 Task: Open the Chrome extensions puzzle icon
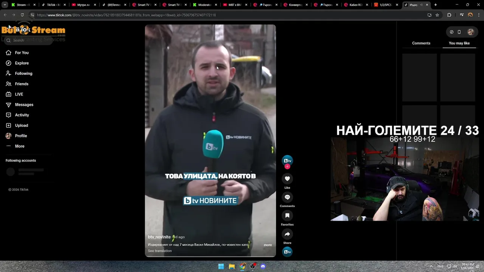point(449,15)
